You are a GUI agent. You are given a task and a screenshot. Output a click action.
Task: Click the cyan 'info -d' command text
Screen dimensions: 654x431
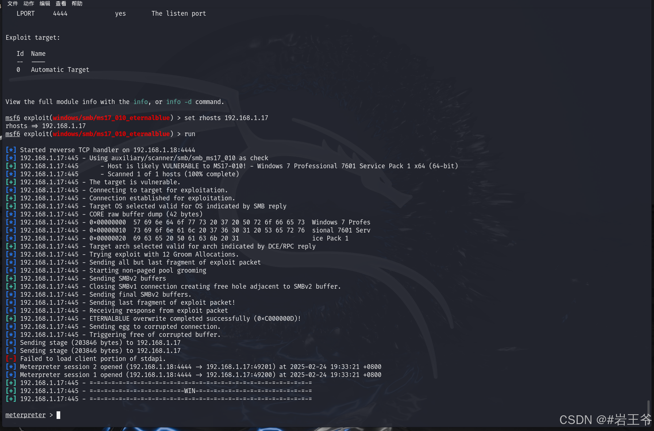(179, 102)
